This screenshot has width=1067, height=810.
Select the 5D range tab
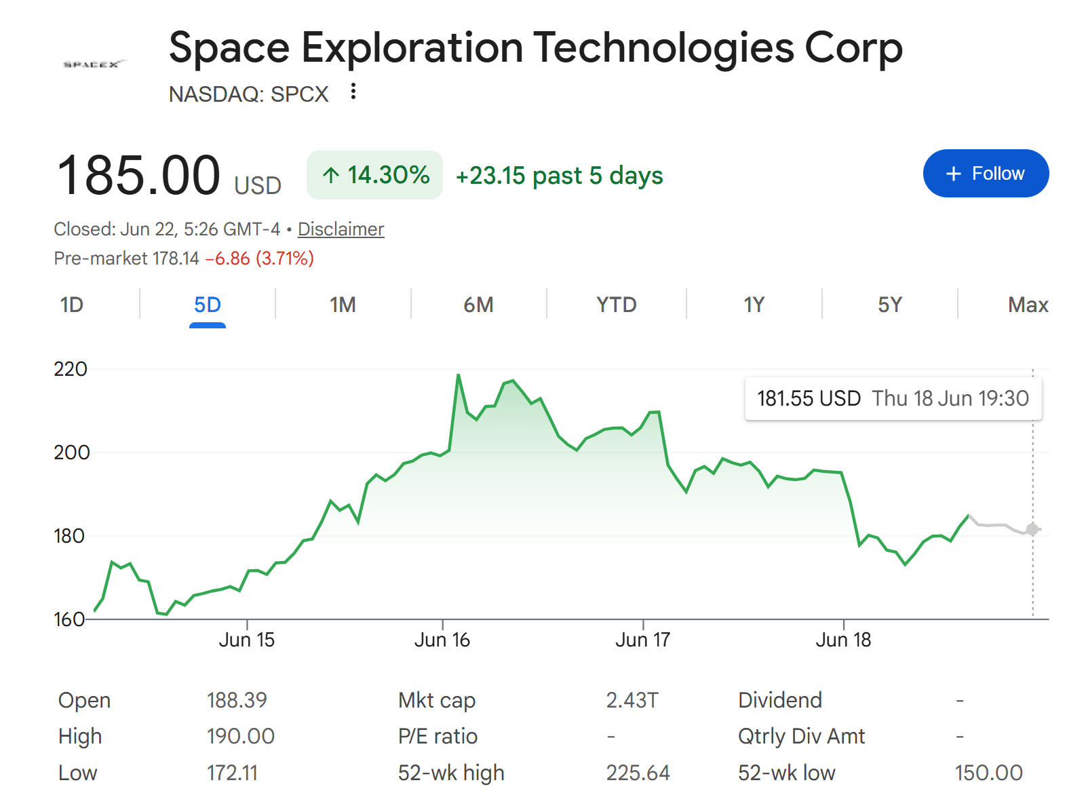[208, 305]
